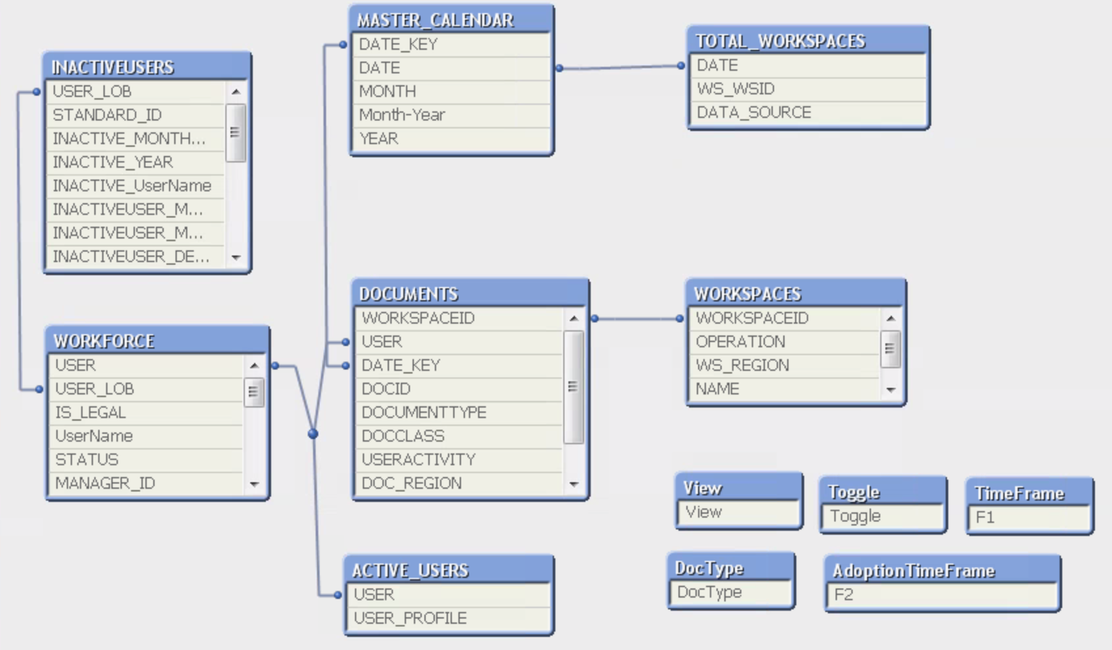The width and height of the screenshot is (1112, 650).
Task: Click the up arrow of WORKFORCE scrollbar
Action: point(254,366)
